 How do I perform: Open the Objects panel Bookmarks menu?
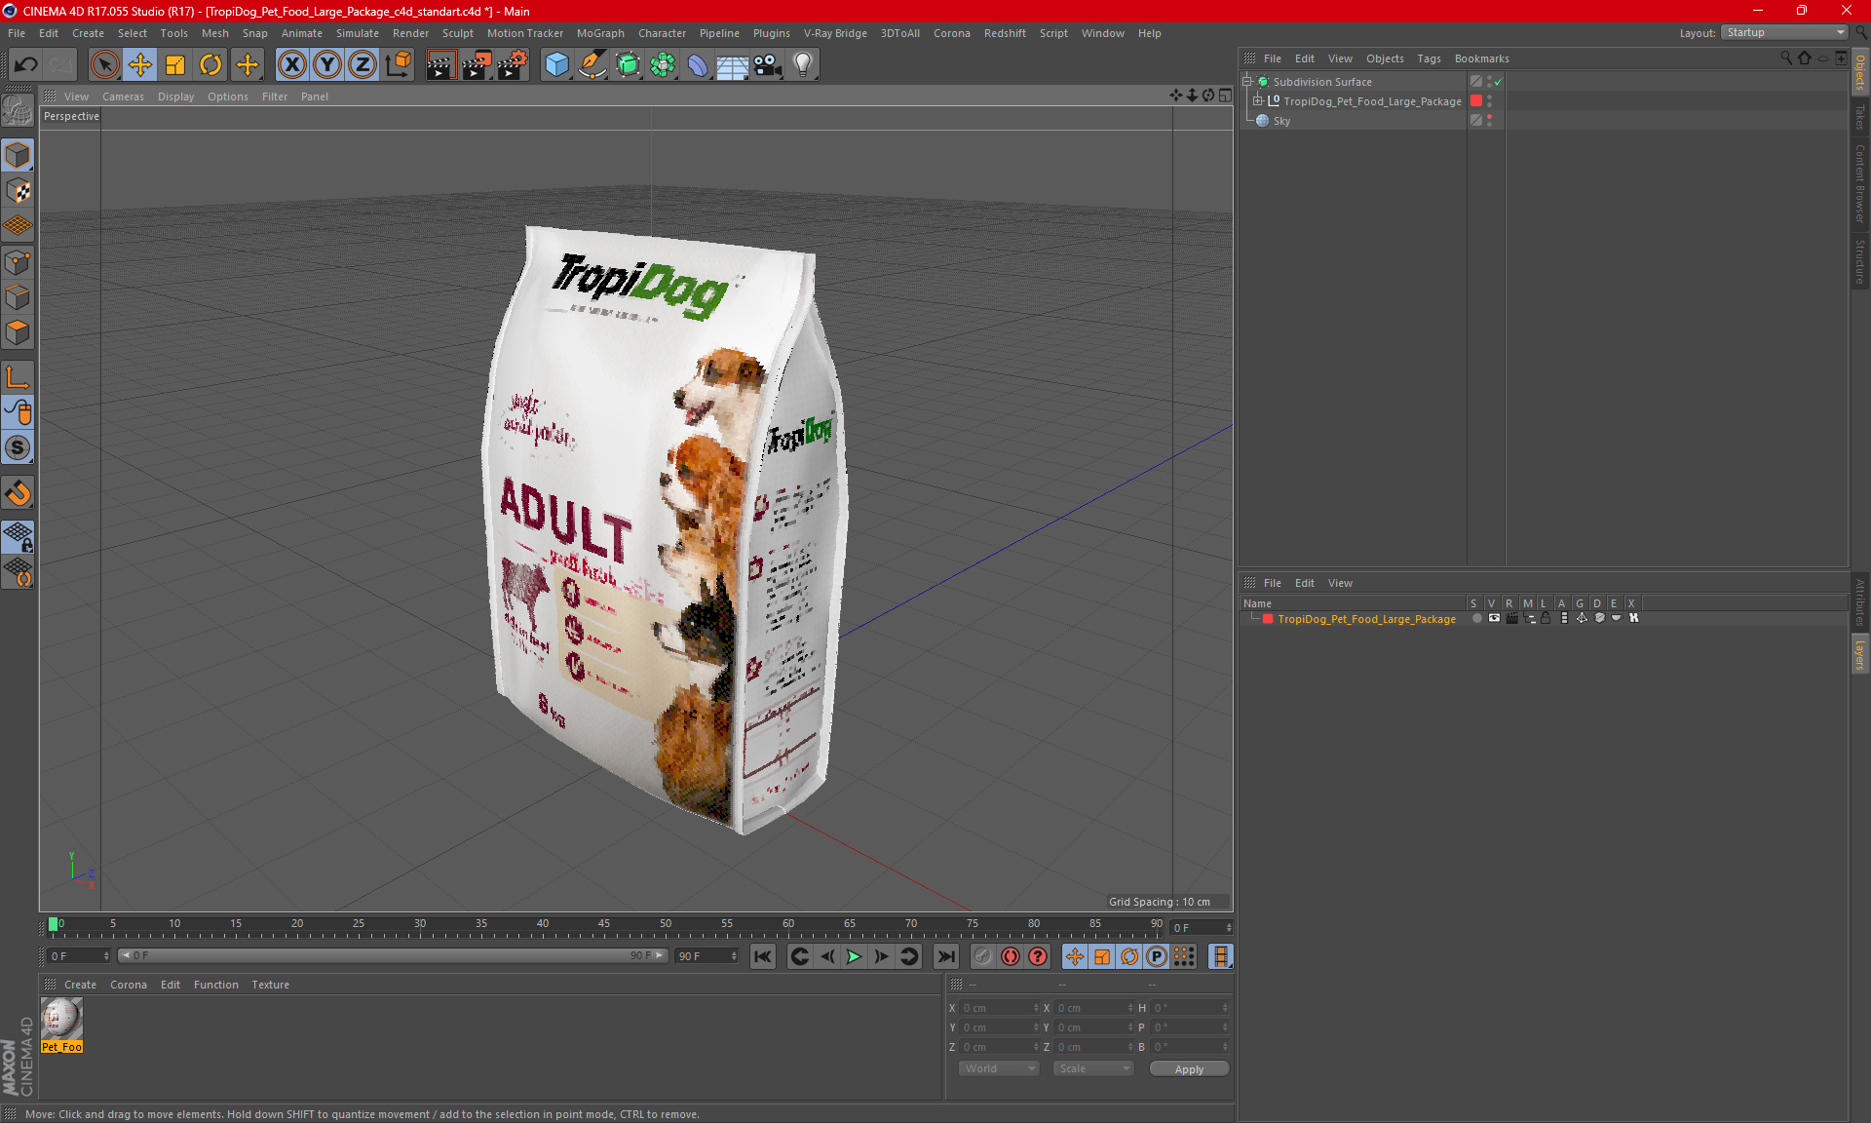click(x=1481, y=58)
